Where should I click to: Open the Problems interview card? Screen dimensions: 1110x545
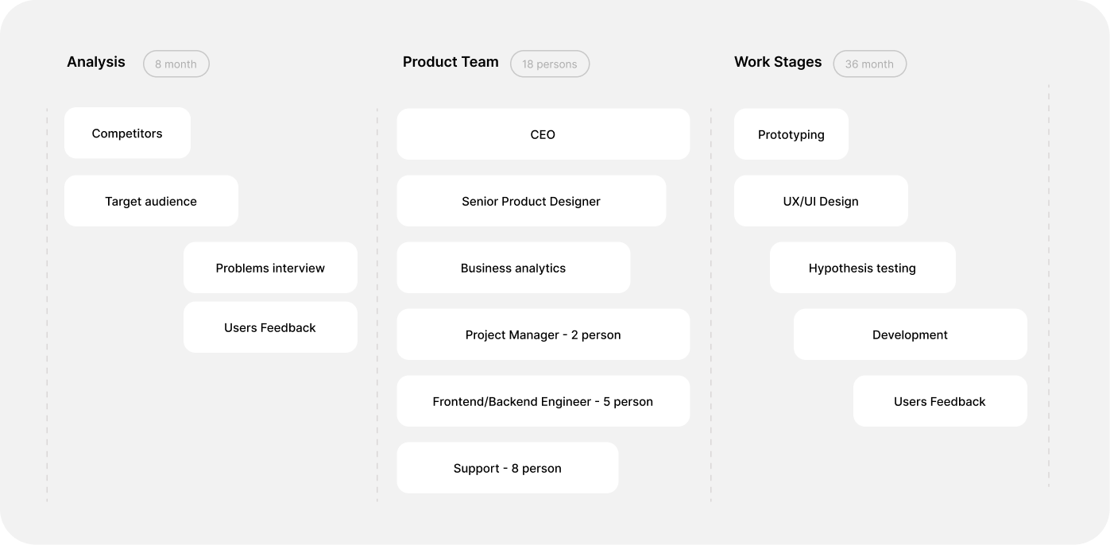tap(270, 268)
